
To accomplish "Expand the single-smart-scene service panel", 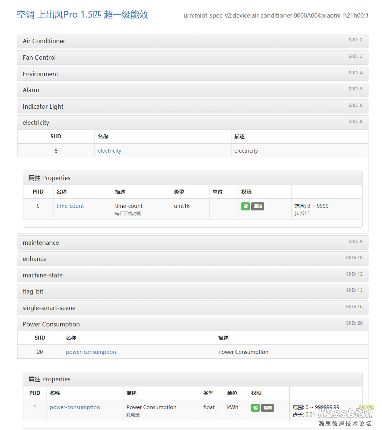I will click(192, 308).
